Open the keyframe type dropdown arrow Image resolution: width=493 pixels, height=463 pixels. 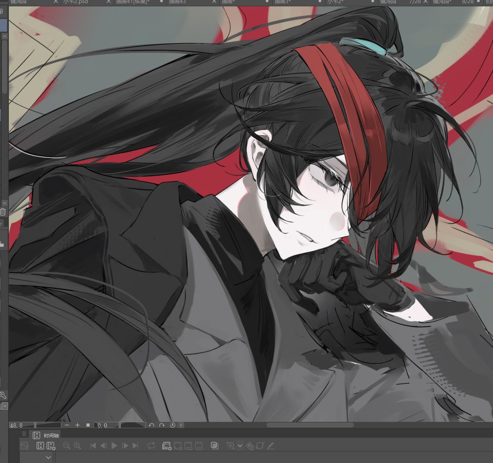pyautogui.click(x=240, y=446)
